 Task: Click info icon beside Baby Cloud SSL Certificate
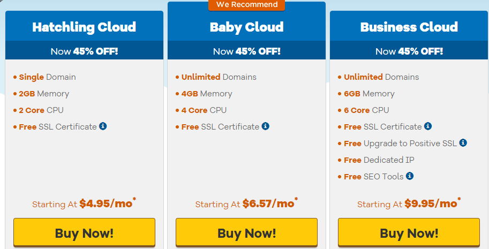pos(266,126)
